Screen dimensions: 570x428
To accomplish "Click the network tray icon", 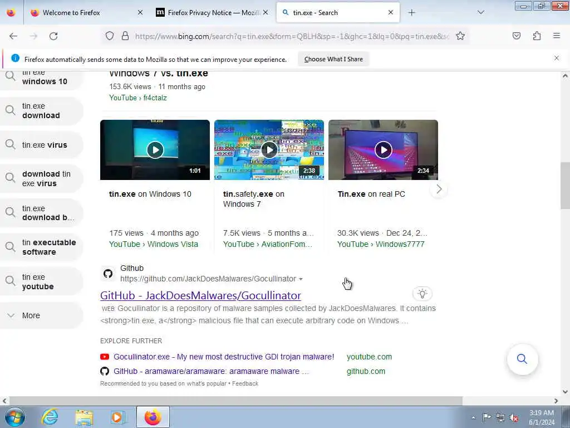I will [x=500, y=418].
